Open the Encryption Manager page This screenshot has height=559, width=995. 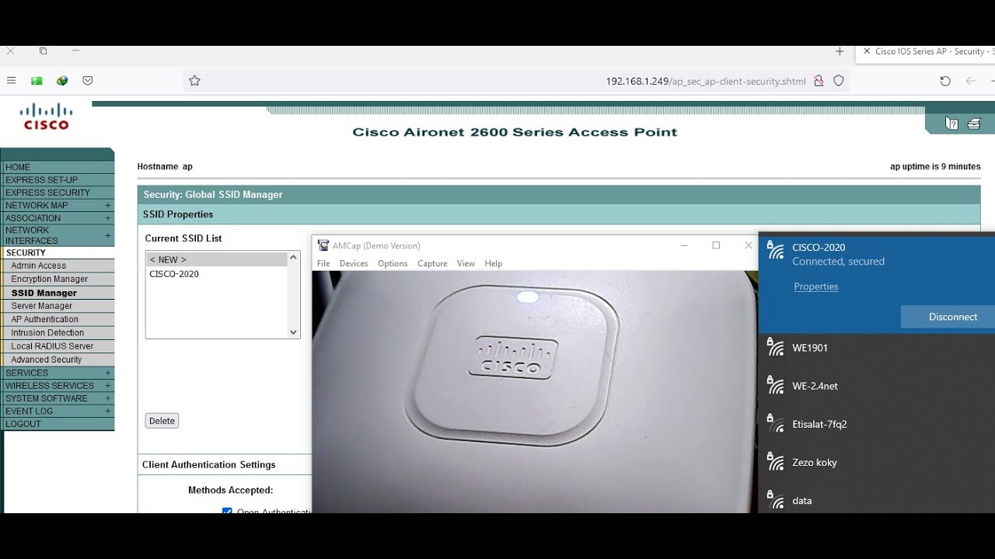[49, 279]
